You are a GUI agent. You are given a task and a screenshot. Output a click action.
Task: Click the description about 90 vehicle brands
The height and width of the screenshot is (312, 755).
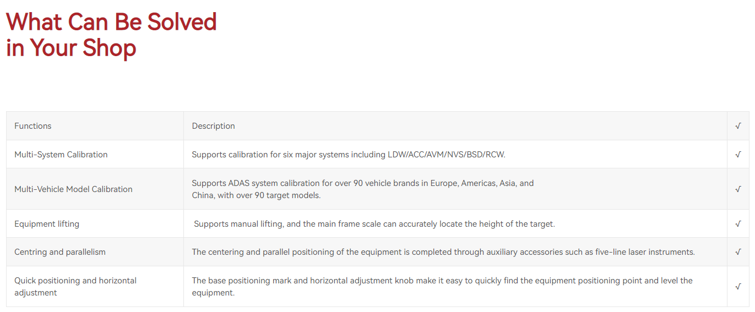(x=363, y=189)
